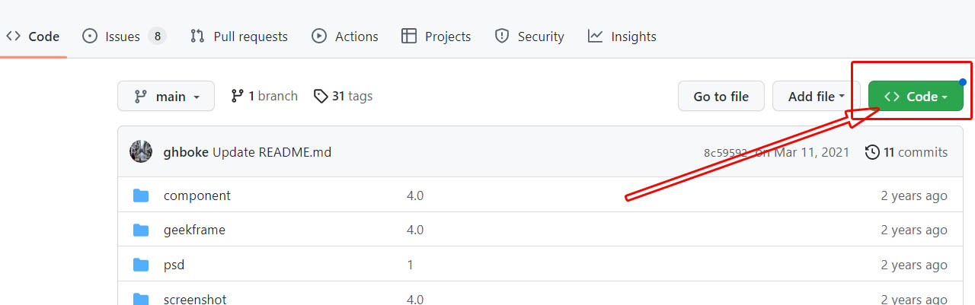
Task: Click the Projects table icon
Action: tap(409, 36)
